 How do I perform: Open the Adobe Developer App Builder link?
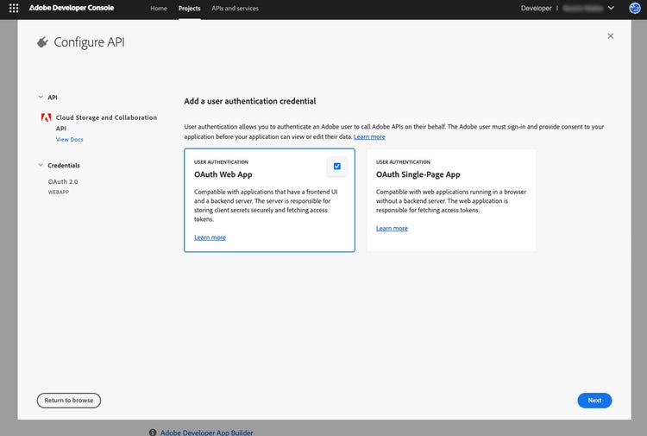click(207, 433)
